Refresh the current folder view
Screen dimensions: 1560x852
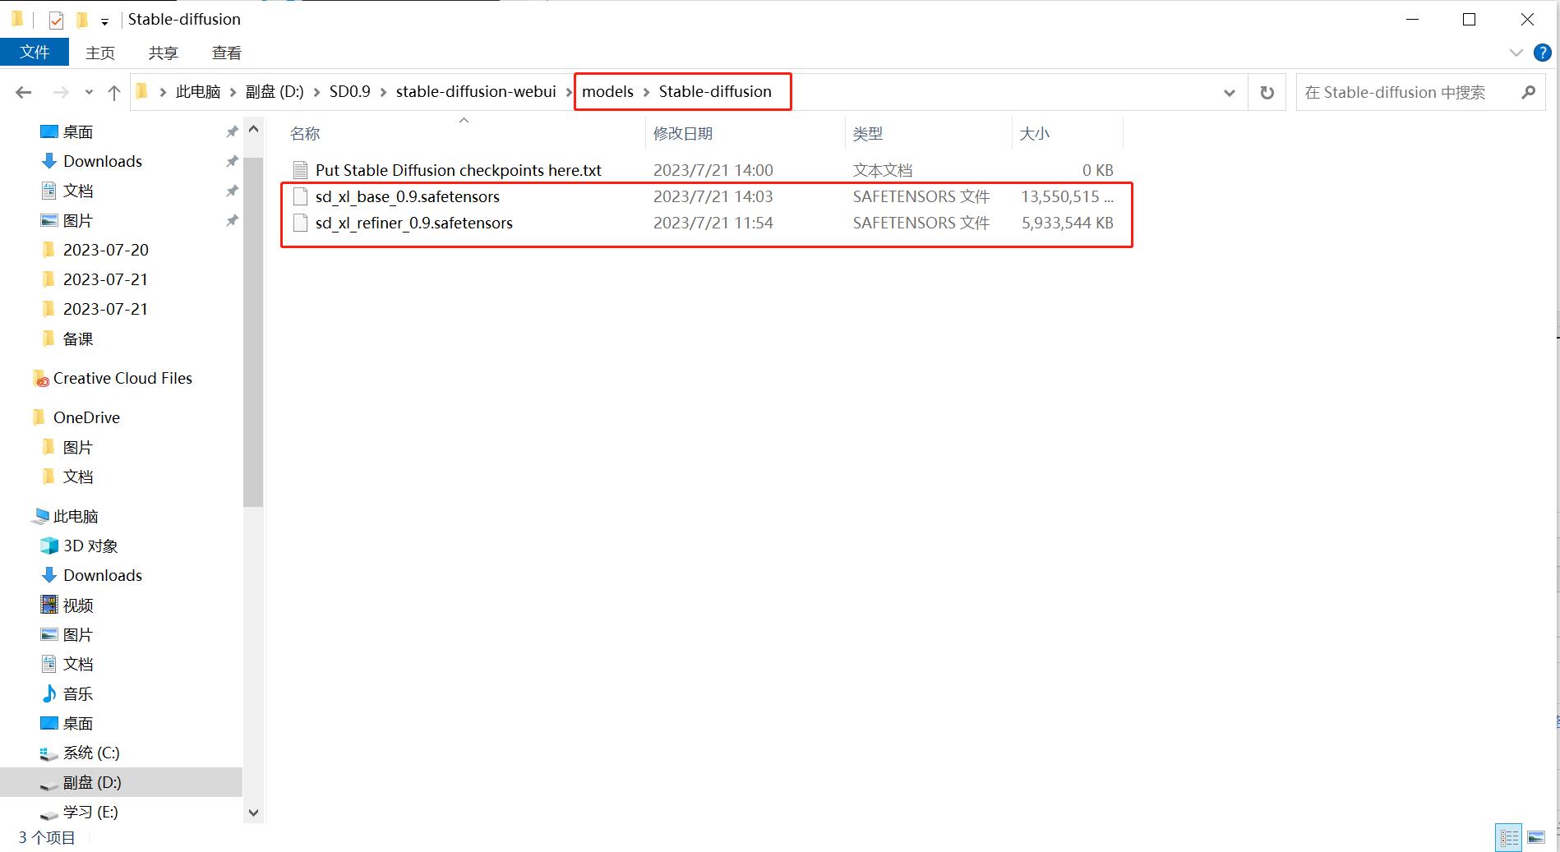[1267, 93]
